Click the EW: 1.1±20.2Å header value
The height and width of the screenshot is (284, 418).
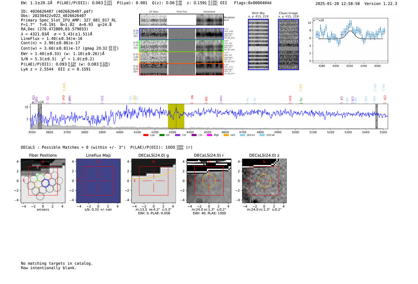point(37,3)
